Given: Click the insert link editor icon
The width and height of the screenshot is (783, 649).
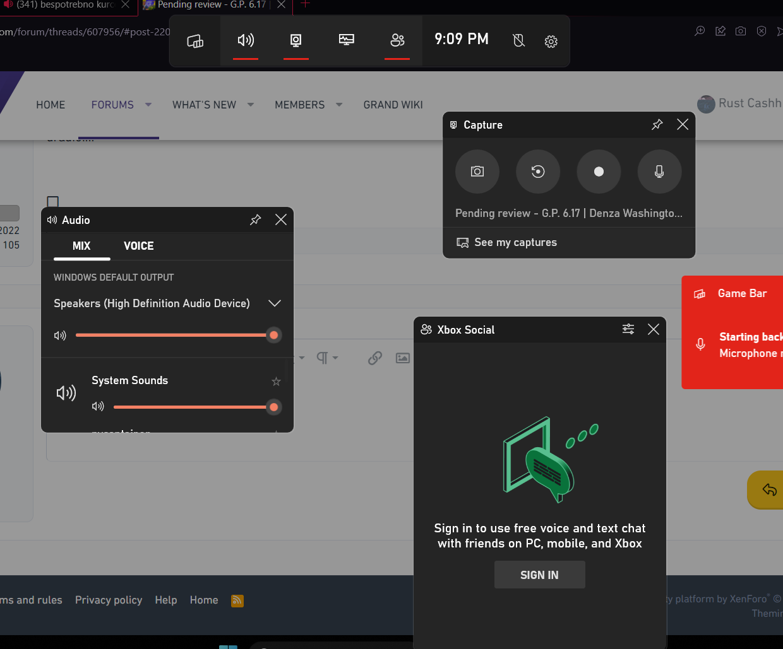Looking at the screenshot, I should click(x=375, y=358).
